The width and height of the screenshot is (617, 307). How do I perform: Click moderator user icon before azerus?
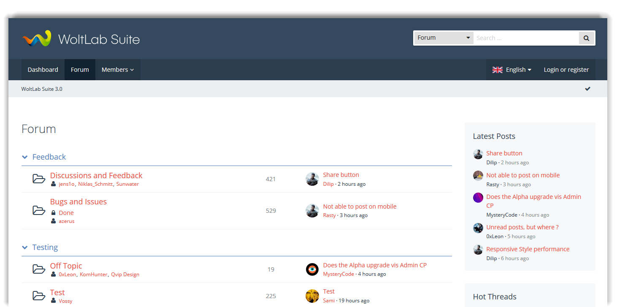click(x=53, y=221)
